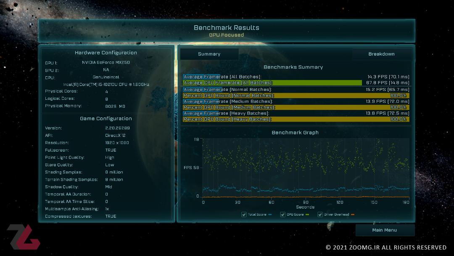Click NVIDIA GeForce MX250 GPU value
The height and width of the screenshot is (256, 454).
click(106, 62)
